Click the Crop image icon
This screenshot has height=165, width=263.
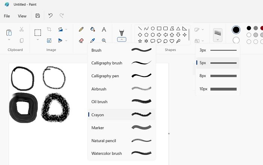coord(49,29)
